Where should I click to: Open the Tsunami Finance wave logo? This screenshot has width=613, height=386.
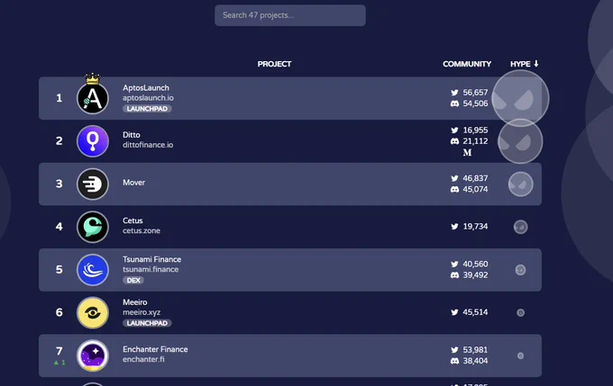[93, 270]
